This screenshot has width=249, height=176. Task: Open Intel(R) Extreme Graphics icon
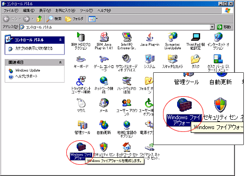tap(127, 37)
